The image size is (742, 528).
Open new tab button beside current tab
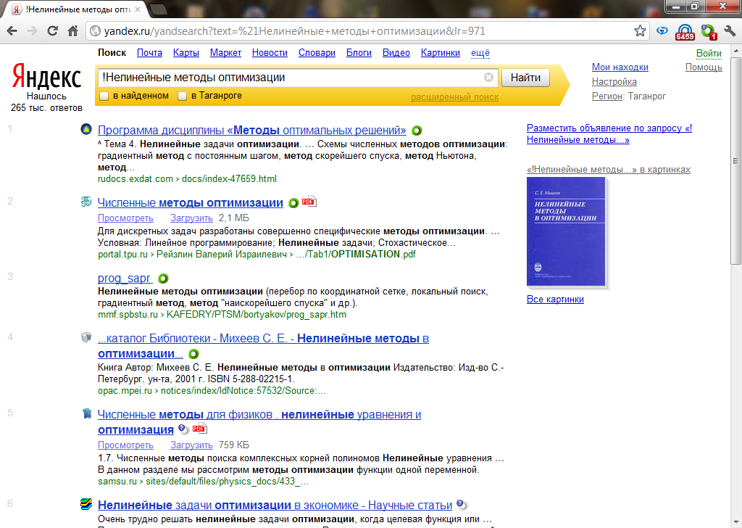click(157, 9)
